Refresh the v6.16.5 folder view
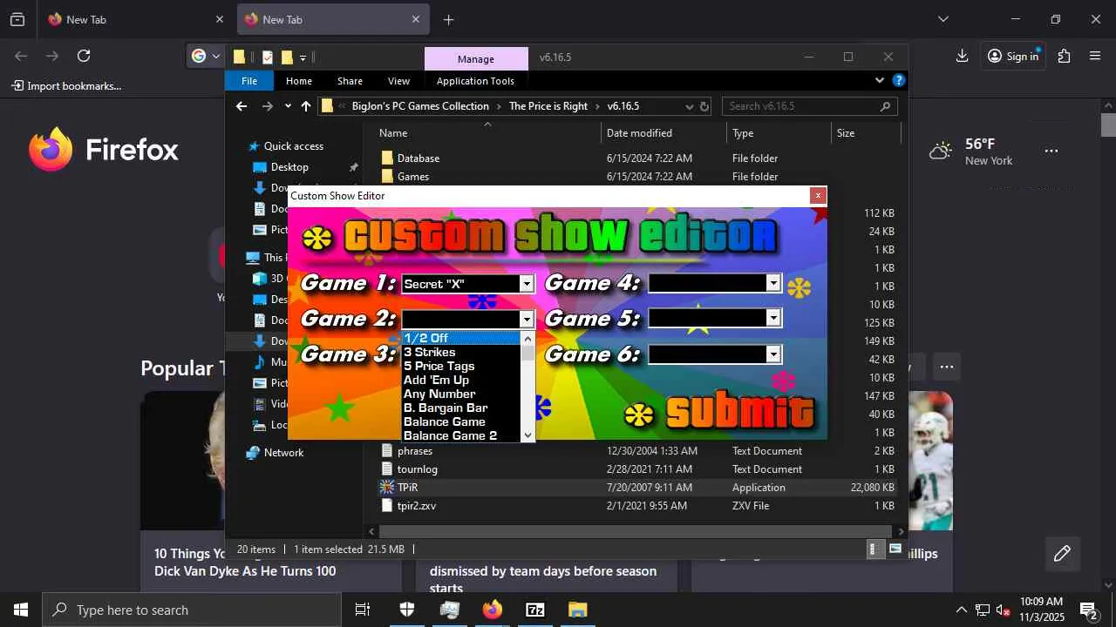Image resolution: width=1116 pixels, height=627 pixels. [704, 106]
